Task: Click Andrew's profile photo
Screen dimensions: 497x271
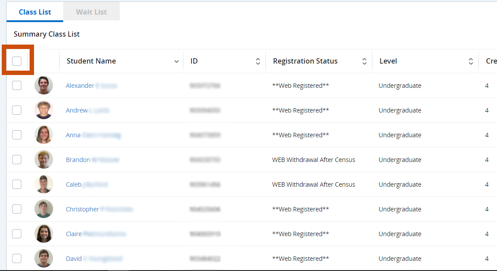Action: point(44,110)
